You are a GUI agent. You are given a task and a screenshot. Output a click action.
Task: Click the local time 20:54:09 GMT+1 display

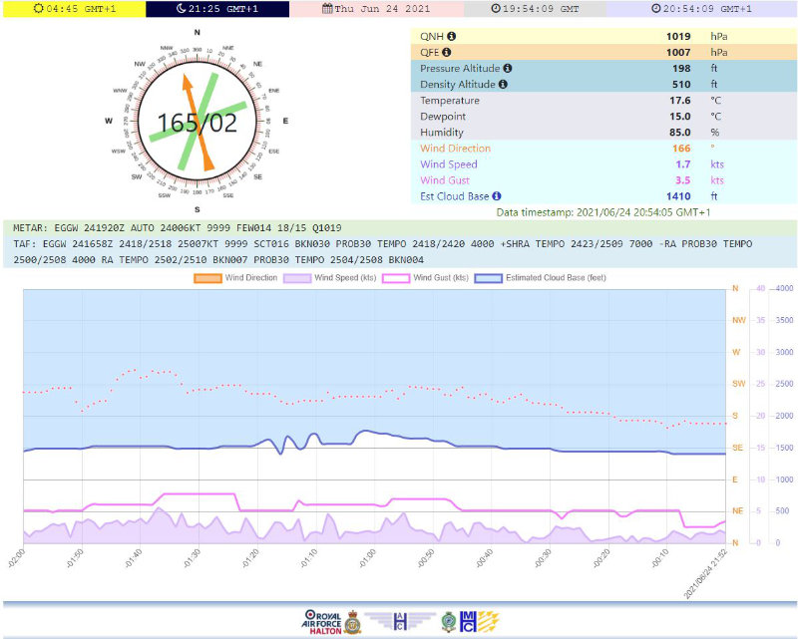tap(701, 9)
